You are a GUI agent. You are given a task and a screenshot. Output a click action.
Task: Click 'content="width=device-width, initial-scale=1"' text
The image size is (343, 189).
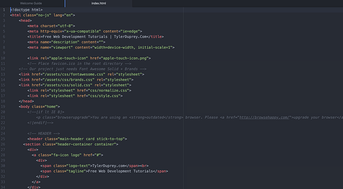point(124,47)
